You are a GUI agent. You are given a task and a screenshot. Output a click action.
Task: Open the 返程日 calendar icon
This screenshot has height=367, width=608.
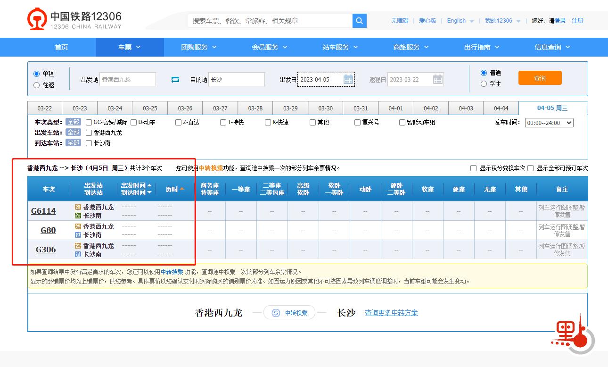tap(436, 79)
